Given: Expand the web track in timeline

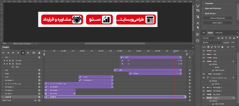Looking at the screenshot, I should pos(3,70).
